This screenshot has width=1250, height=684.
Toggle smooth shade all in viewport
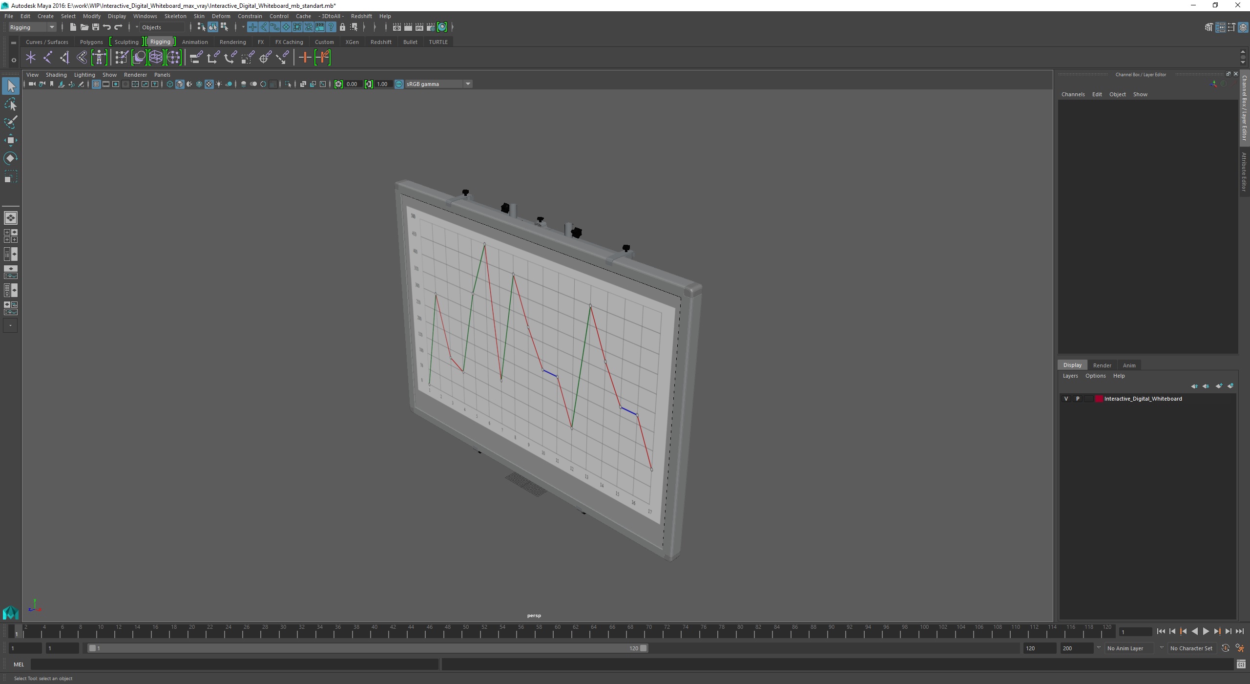[180, 84]
